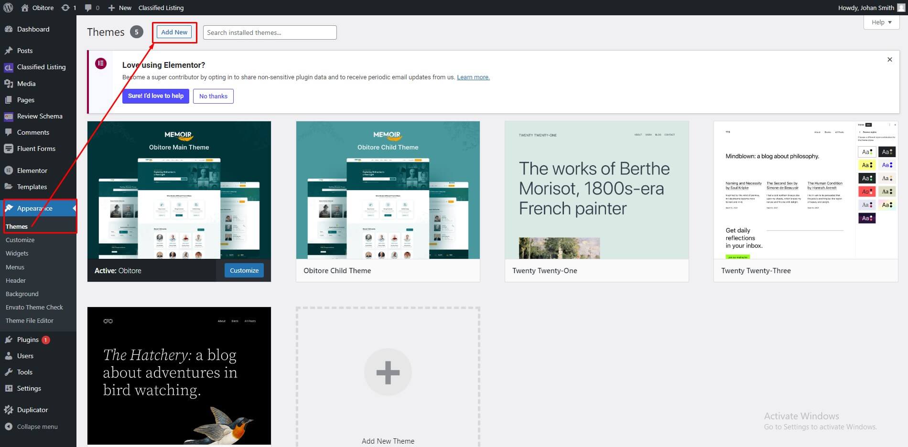Click the Collapse menu arrow icon
This screenshot has height=447, width=908.
click(x=9, y=426)
